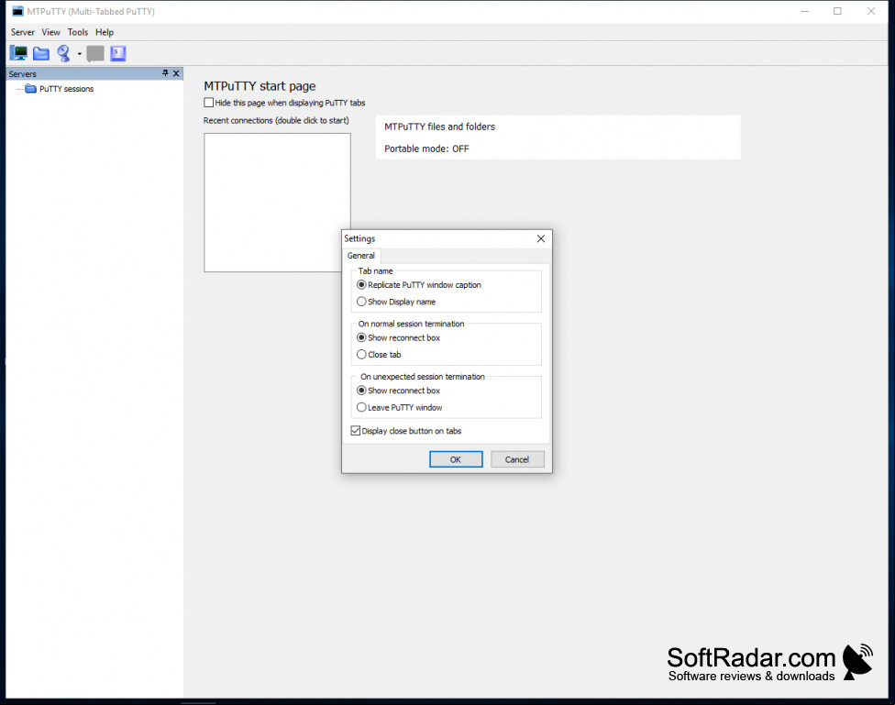Click the MTPuTTY app icon in the title bar
Screen dimensions: 895x705
[x=17, y=11]
